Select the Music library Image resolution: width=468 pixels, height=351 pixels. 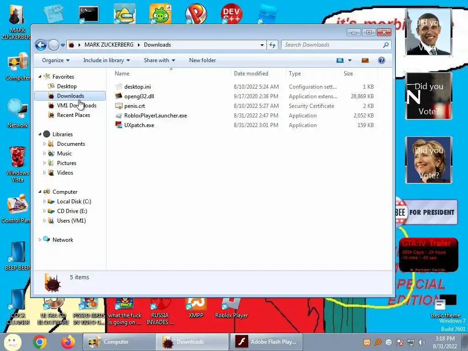[x=64, y=154]
